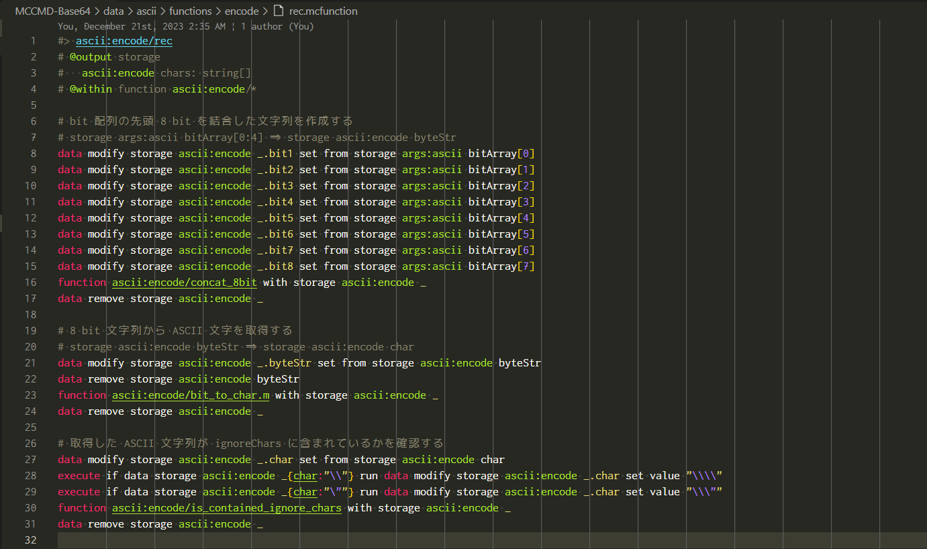Click the 'execute' keyword on line 28
Screen dimensions: 927x549
(x=79, y=476)
